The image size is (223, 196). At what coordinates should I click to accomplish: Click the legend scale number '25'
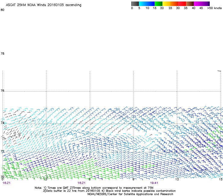tap(170, 8)
